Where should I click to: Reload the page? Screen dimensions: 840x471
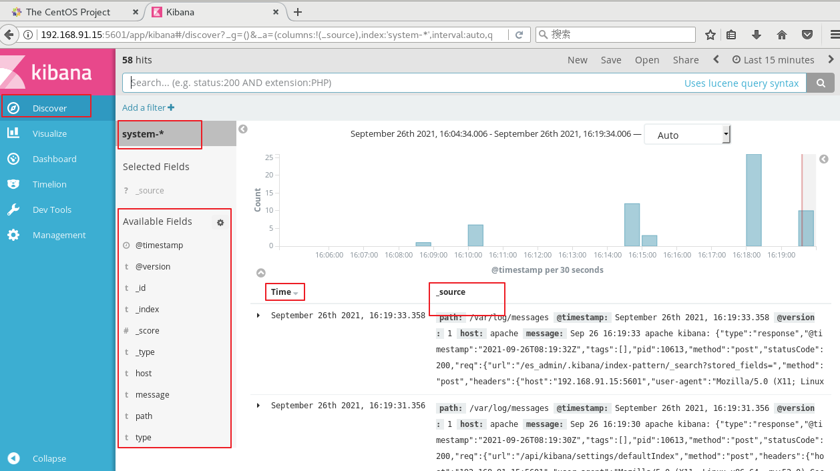click(x=519, y=35)
